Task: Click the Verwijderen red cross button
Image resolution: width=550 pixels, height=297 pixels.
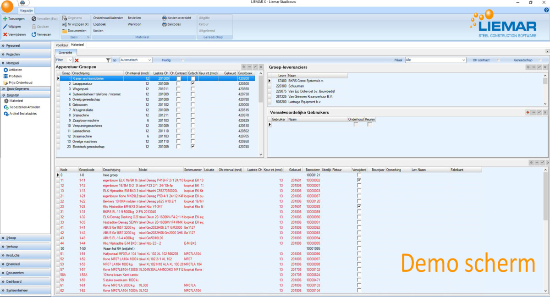Action: pyautogui.click(x=14, y=34)
